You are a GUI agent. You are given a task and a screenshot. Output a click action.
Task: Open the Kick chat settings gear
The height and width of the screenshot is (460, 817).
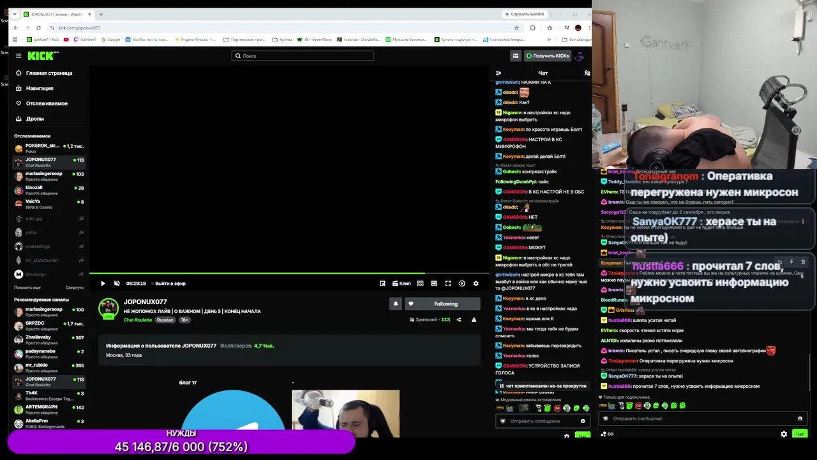(x=566, y=436)
